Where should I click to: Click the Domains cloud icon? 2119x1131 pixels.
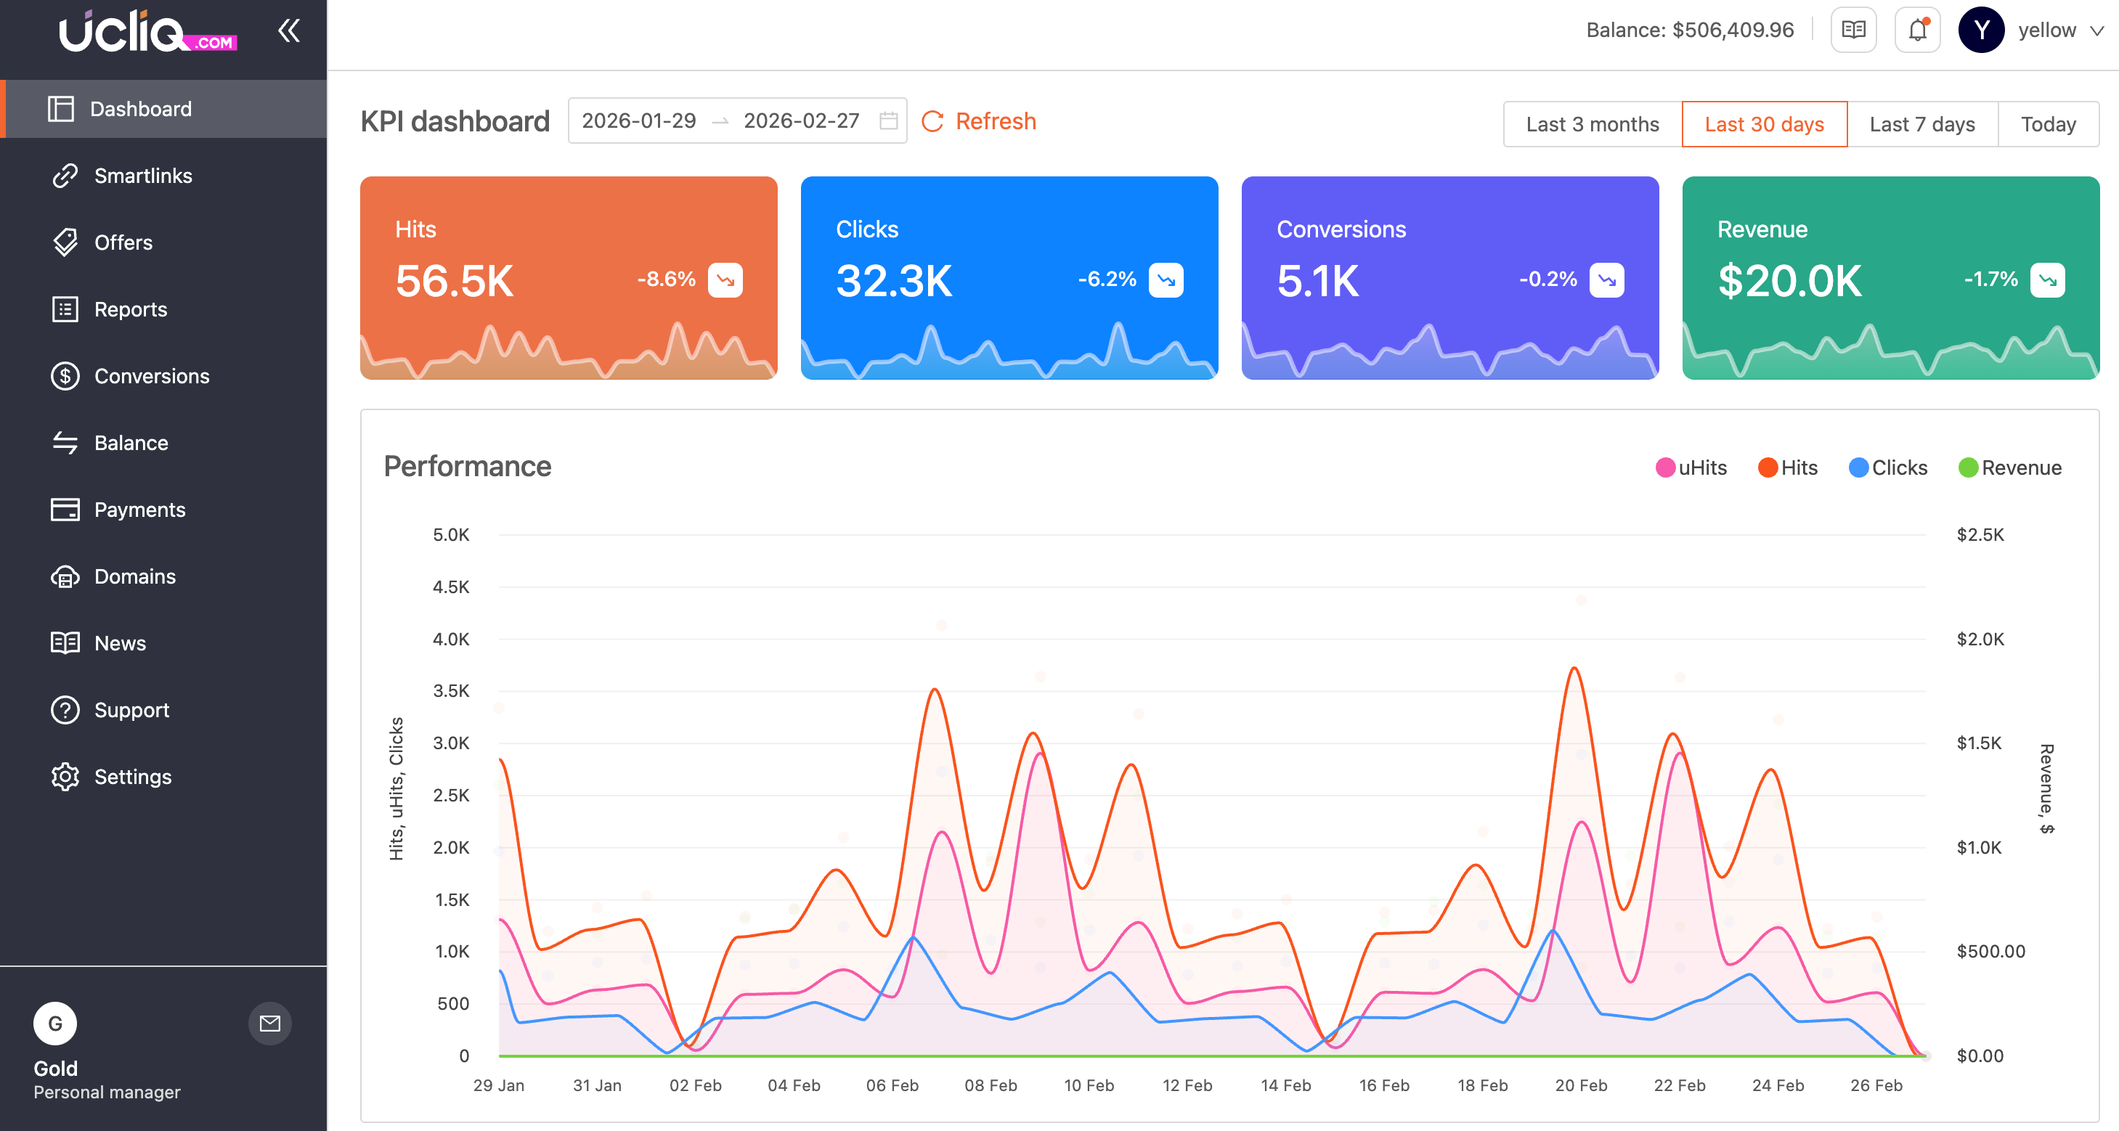click(x=65, y=576)
